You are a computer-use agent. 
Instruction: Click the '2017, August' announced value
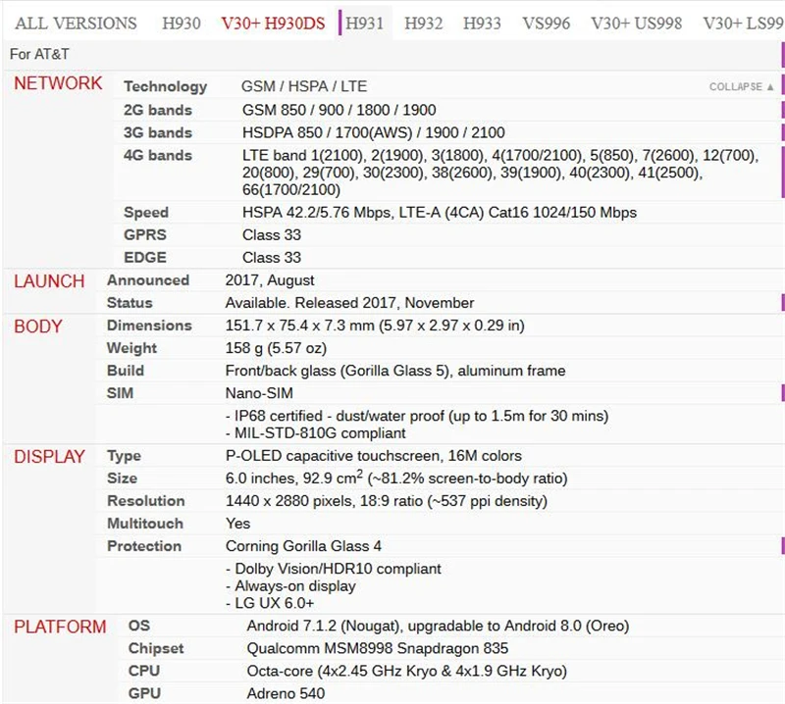[x=270, y=280]
